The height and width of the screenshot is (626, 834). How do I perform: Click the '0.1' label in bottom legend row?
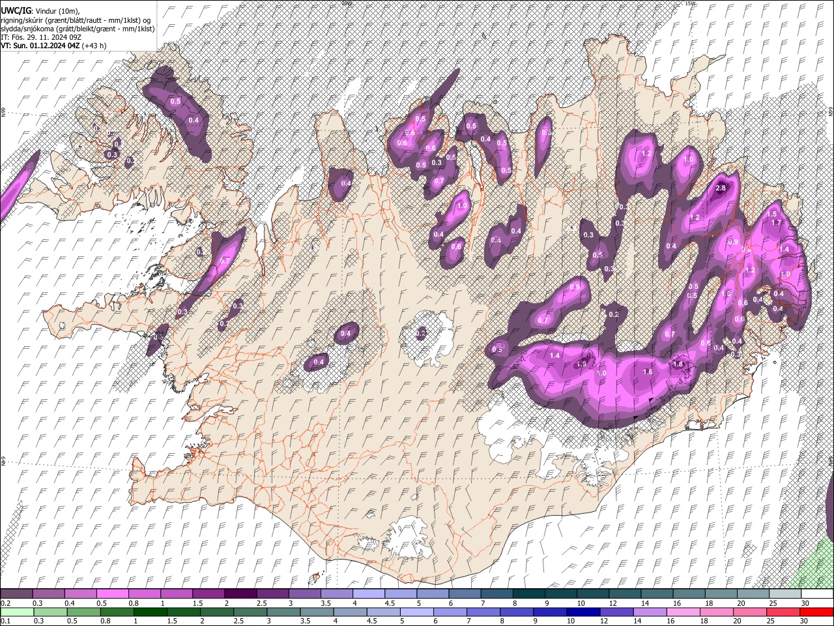click(x=5, y=621)
